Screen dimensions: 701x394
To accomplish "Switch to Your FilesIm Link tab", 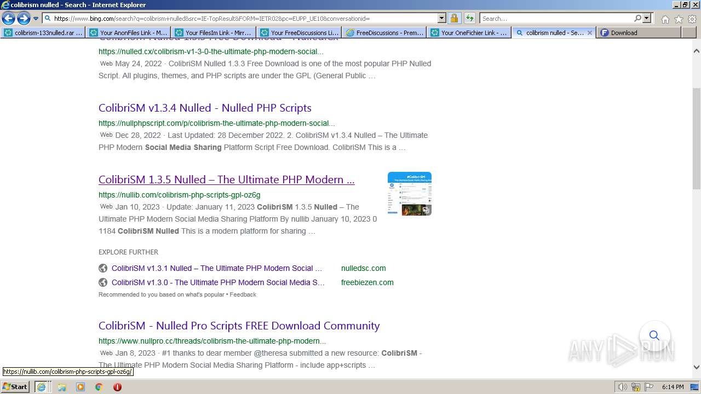I will tap(214, 33).
